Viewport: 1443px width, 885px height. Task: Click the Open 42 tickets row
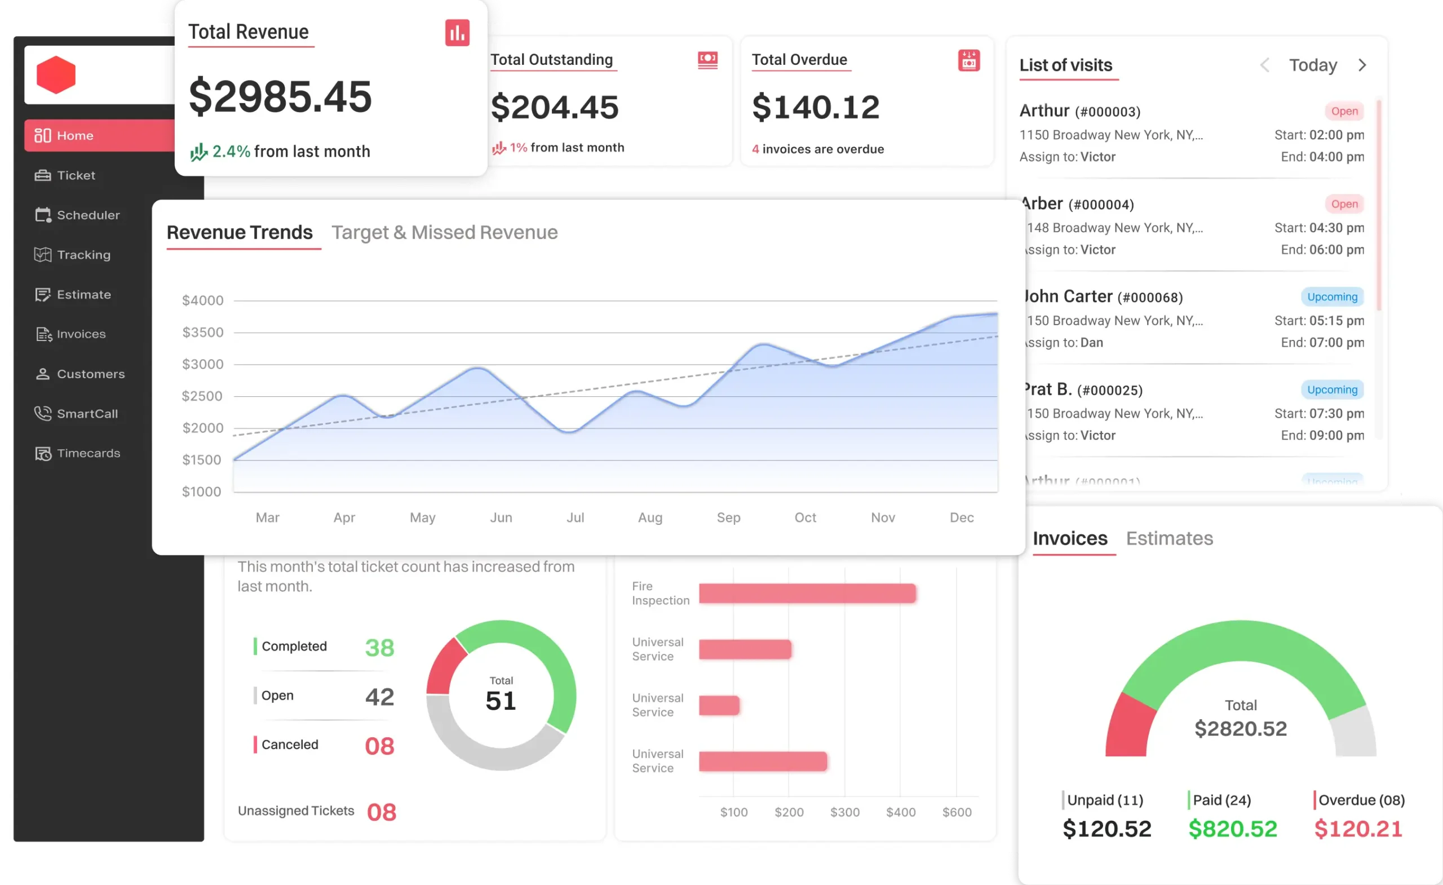coord(324,696)
